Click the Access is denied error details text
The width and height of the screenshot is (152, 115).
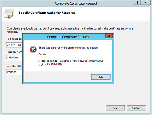tap(71, 63)
